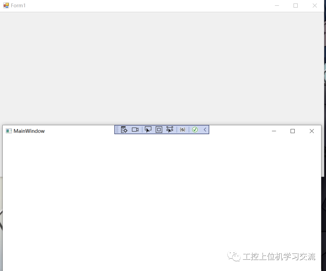This screenshot has width=326, height=271.
Task: Open Live Visual Tree from debug toolbar
Action: click(x=124, y=130)
